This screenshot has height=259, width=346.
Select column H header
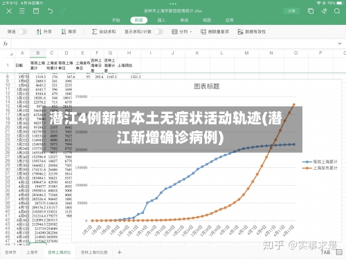(129, 53)
